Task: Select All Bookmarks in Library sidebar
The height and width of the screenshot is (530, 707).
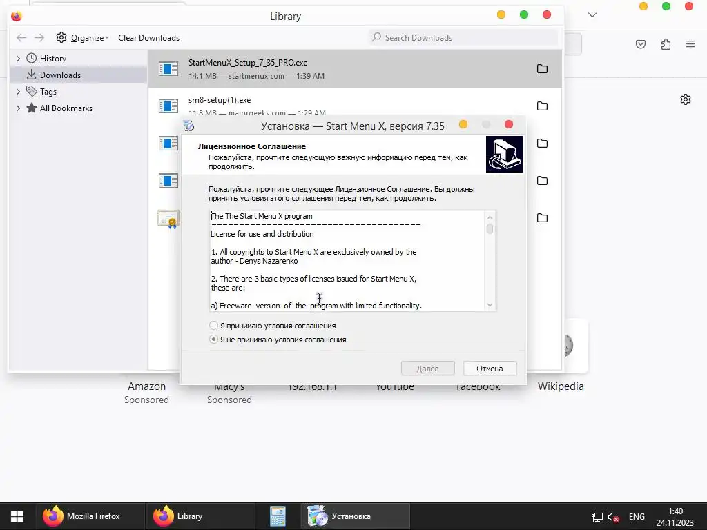Action: (66, 108)
